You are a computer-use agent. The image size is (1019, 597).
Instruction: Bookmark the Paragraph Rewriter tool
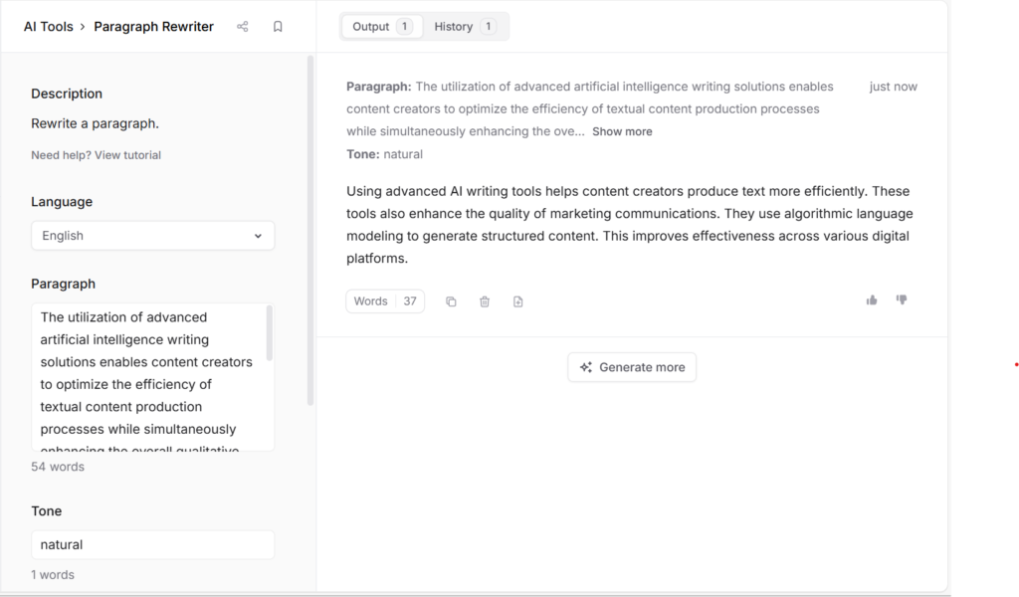point(278,27)
